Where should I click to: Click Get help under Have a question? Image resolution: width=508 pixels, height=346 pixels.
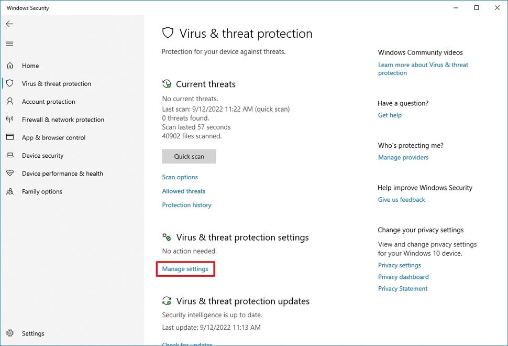pos(390,115)
